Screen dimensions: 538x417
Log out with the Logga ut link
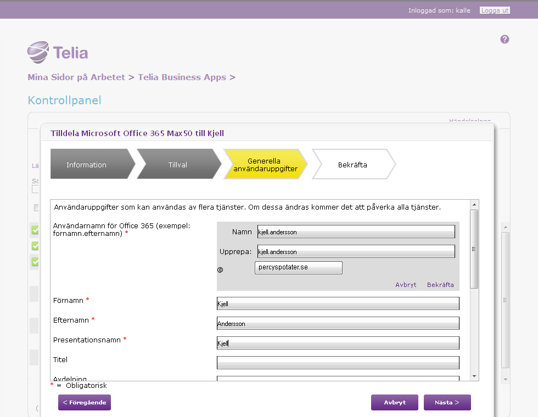point(495,10)
